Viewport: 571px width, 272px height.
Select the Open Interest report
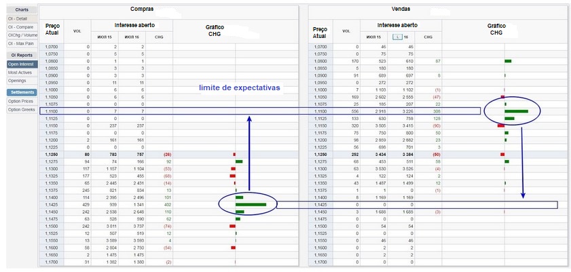click(x=22, y=64)
